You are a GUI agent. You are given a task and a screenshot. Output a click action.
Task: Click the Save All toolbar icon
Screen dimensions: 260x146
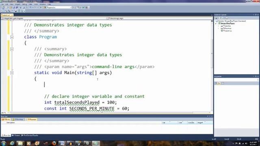tap(17, 7)
